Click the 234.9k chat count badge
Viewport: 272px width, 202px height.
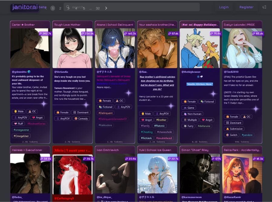(x=87, y=34)
